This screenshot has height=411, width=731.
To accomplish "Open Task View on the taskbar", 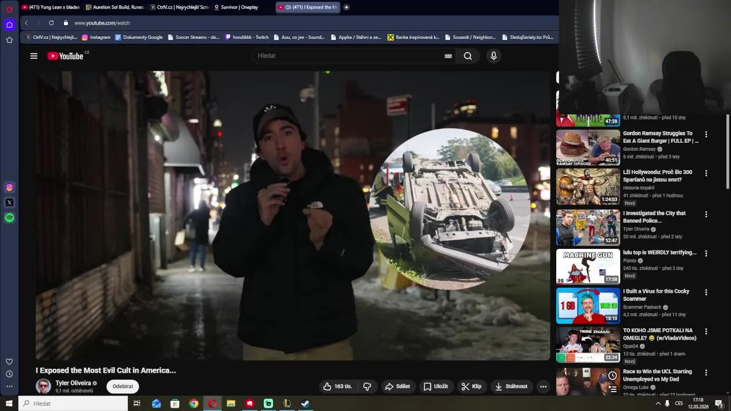I will (137, 404).
